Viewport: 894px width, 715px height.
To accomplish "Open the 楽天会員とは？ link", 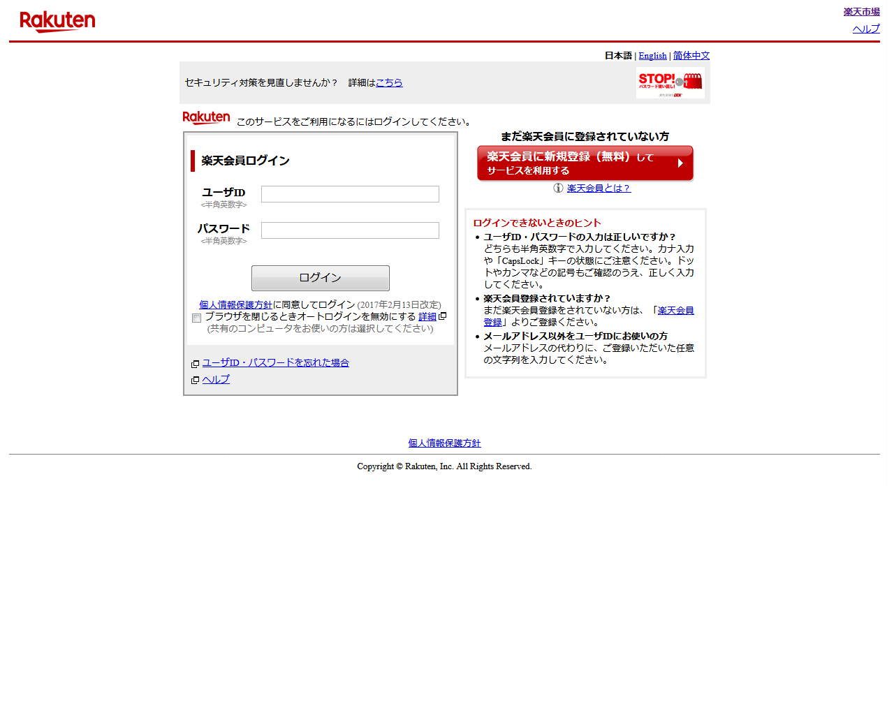I will tap(599, 188).
